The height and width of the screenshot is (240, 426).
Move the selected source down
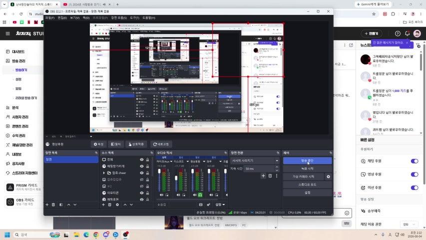131,204
